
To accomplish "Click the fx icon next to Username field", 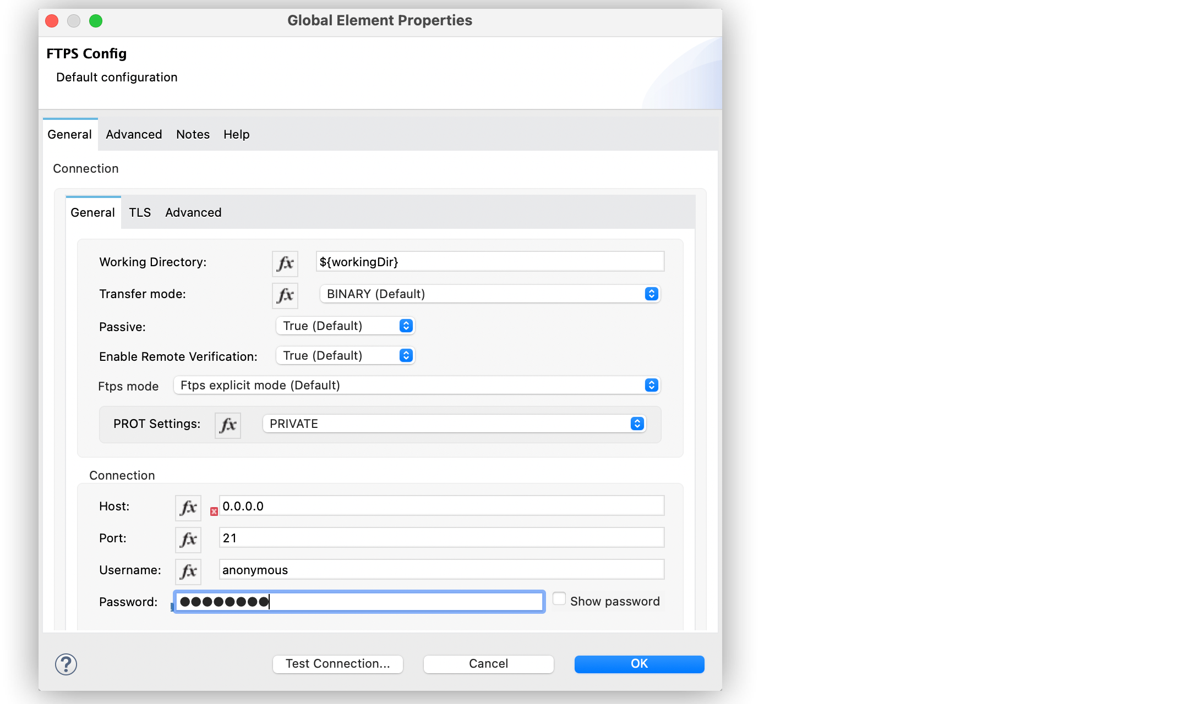I will (x=189, y=570).
